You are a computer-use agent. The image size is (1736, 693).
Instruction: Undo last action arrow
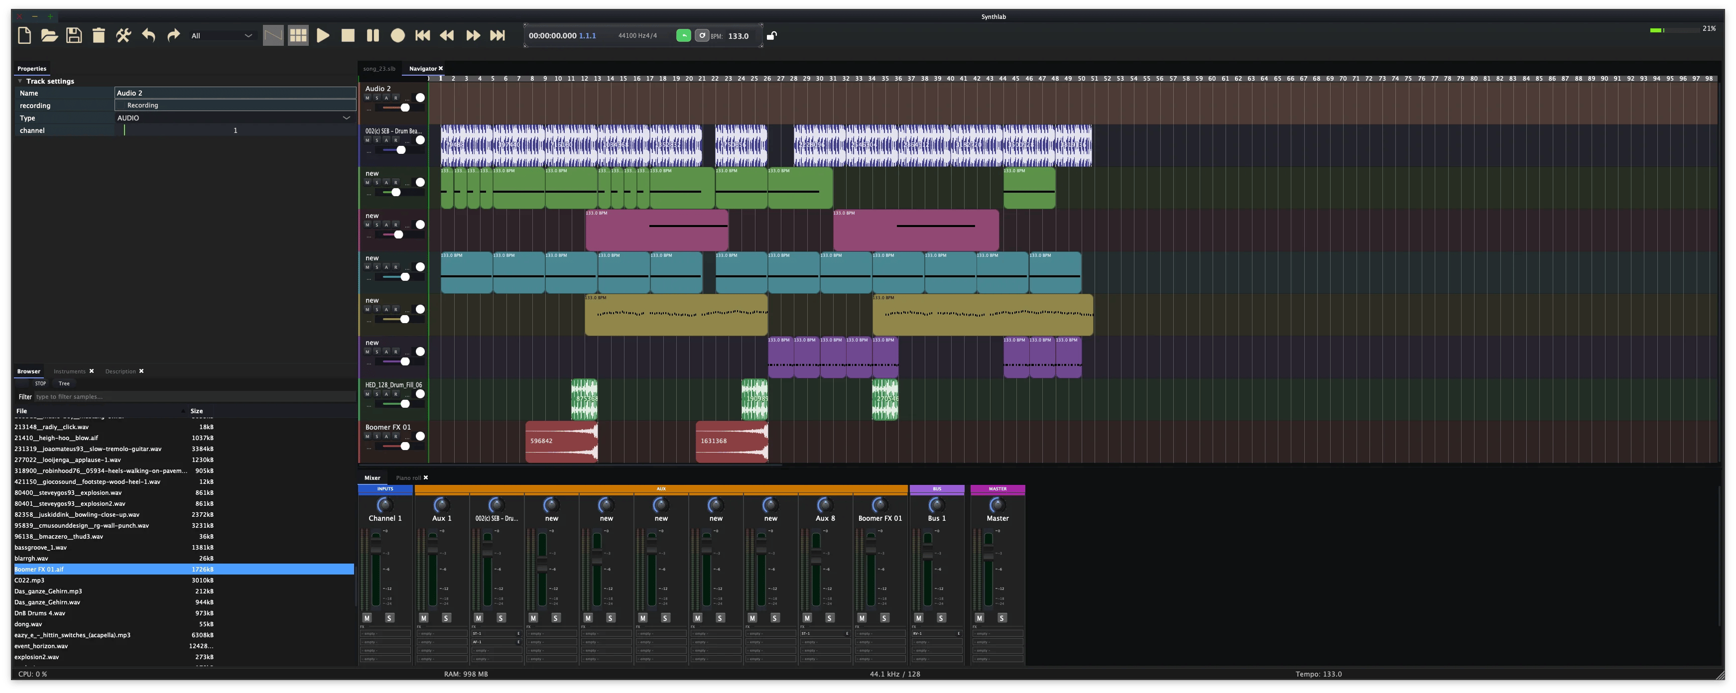(x=148, y=36)
